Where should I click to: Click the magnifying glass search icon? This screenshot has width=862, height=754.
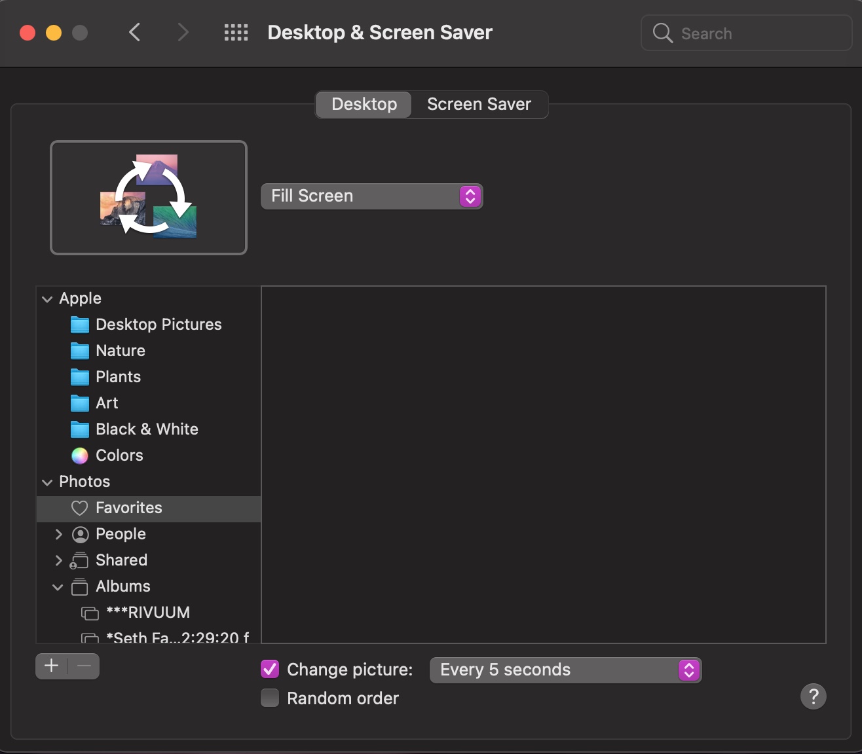(x=662, y=33)
